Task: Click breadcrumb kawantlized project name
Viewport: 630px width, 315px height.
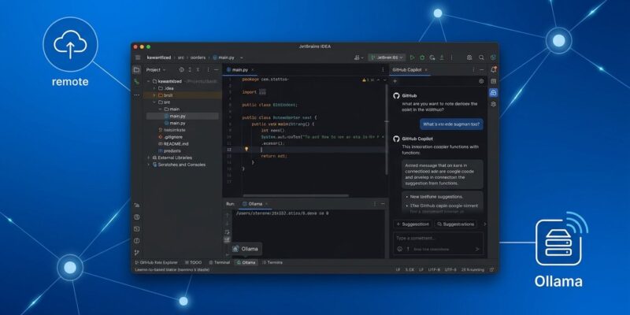Action: pos(159,57)
